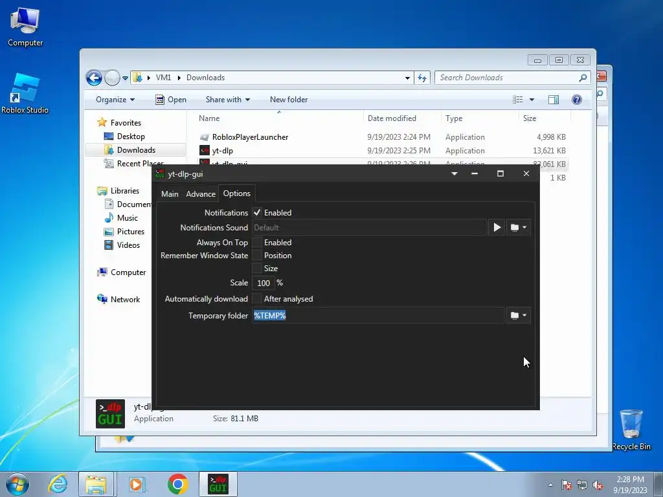The image size is (663, 497).
Task: Open Windows Media Player taskbar icon
Action: click(x=137, y=484)
